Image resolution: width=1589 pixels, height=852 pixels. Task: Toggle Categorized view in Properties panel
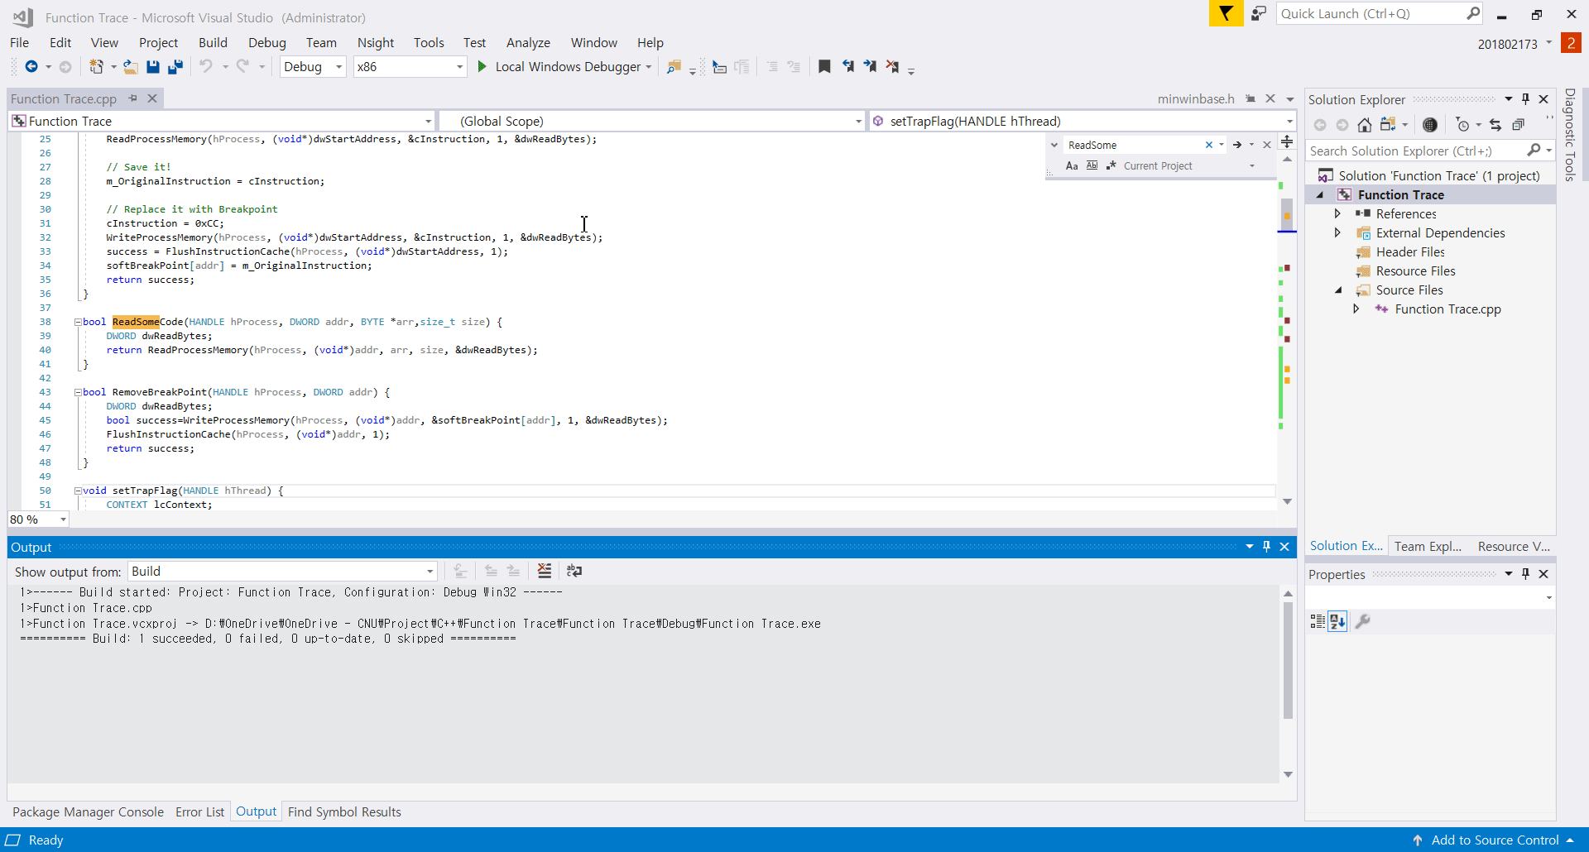pyautogui.click(x=1318, y=621)
